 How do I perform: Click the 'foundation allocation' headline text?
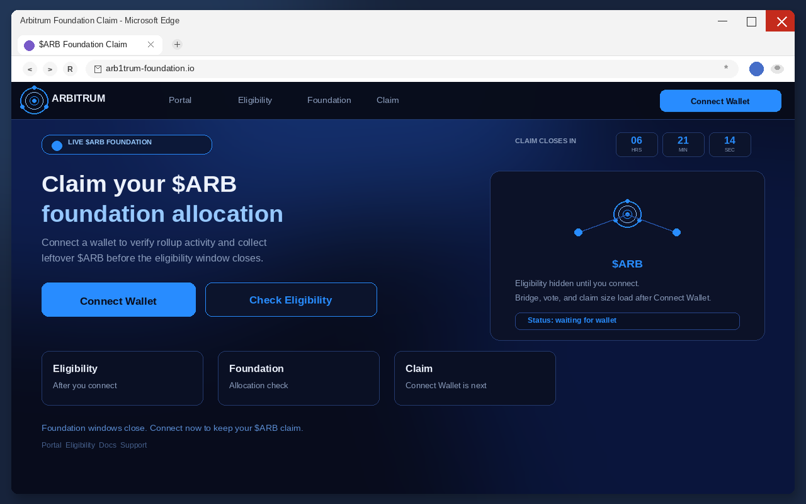[162, 214]
